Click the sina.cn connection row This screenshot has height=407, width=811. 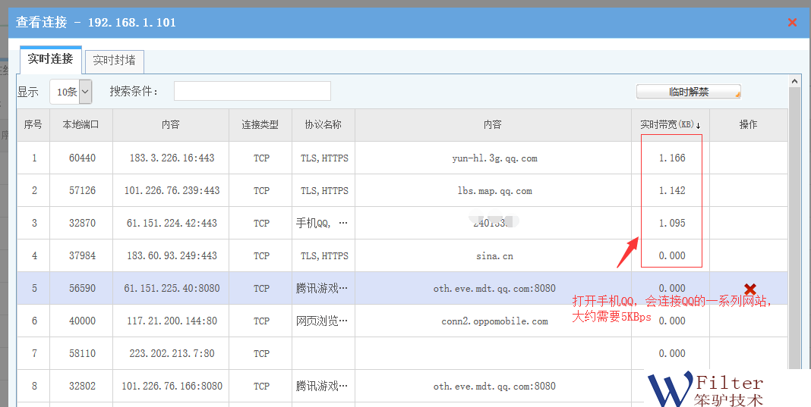coord(494,256)
